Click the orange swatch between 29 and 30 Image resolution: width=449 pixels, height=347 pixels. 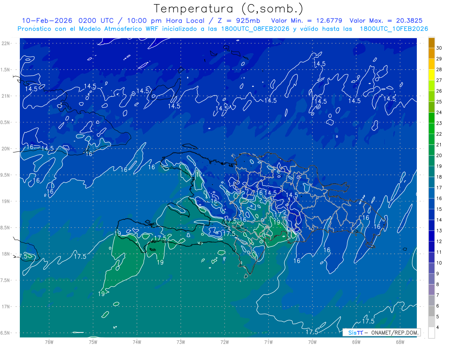431,54
